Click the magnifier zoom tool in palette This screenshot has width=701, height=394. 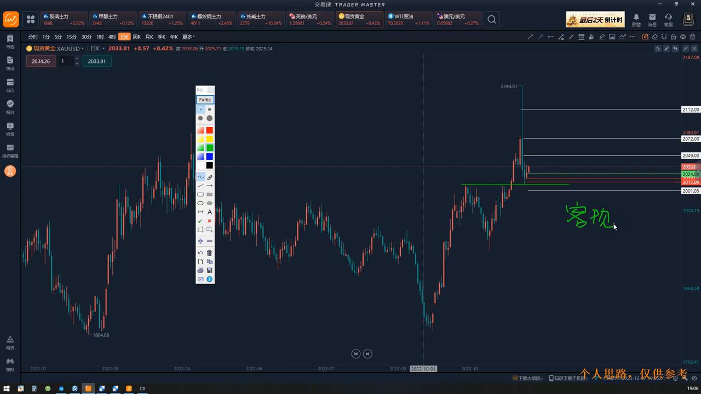click(x=210, y=230)
